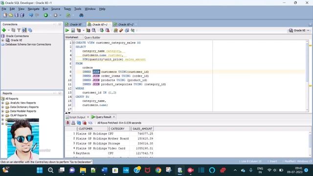
Task: Select the All Reports tree item
Action: [x=12, y=99]
